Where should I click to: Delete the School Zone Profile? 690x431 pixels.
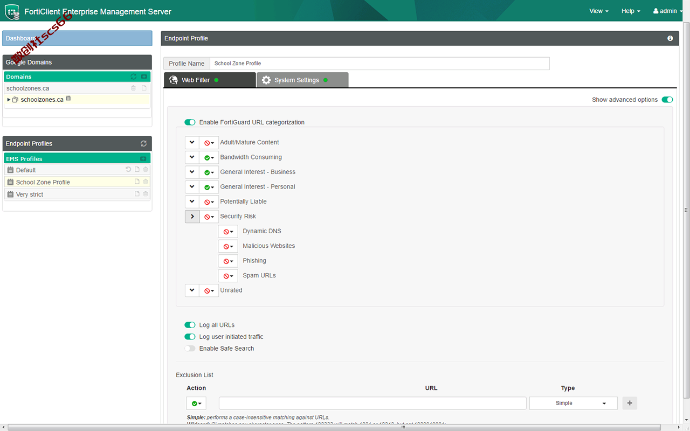pyautogui.click(x=146, y=182)
